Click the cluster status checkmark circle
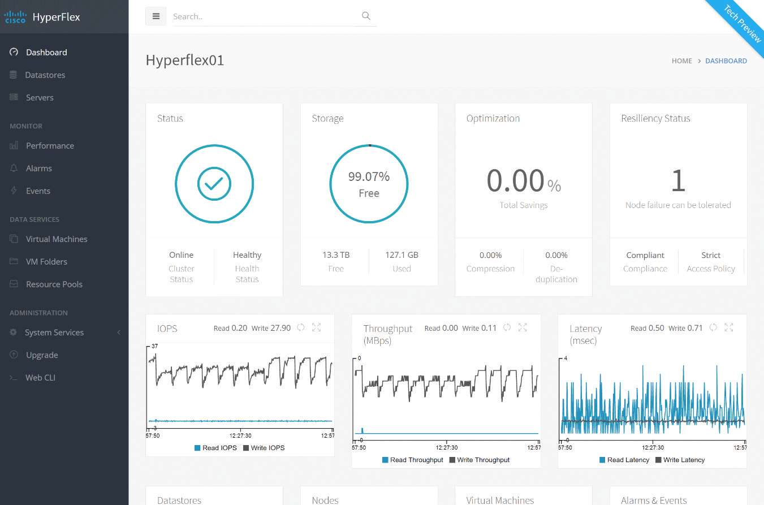 (214, 184)
